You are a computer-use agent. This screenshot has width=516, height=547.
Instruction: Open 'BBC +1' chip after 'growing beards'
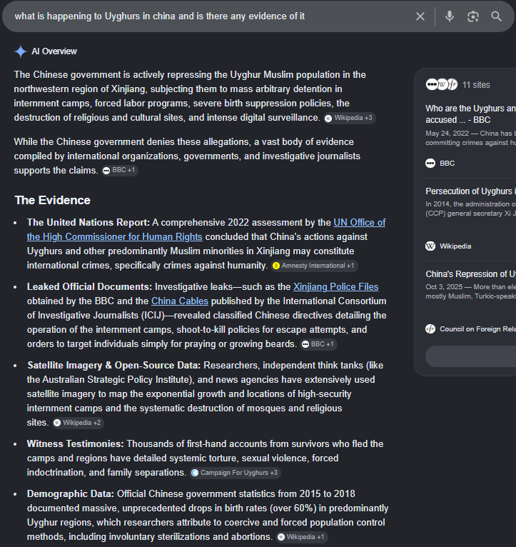point(318,344)
